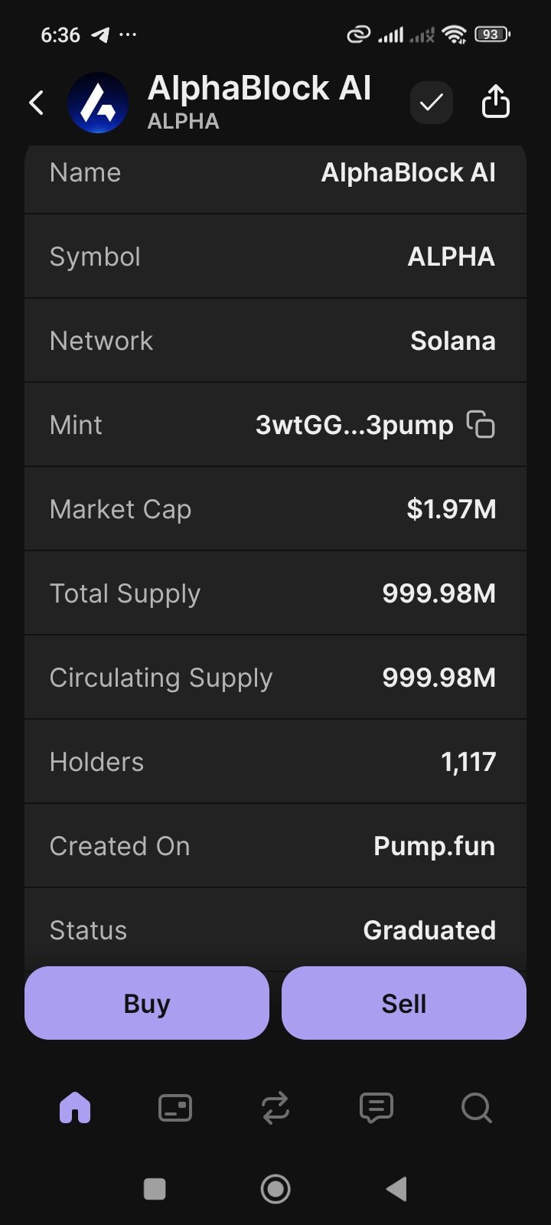This screenshot has width=551, height=1225.
Task: Toggle the checkmark watchlist button
Action: (432, 103)
